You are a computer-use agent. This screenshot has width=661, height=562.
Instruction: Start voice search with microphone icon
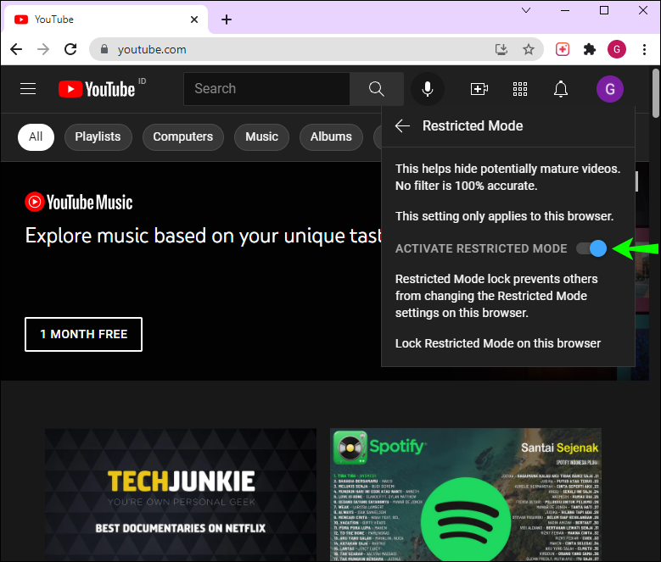(x=428, y=89)
